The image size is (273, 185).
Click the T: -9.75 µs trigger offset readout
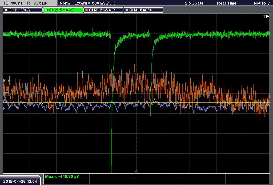[37, 3]
